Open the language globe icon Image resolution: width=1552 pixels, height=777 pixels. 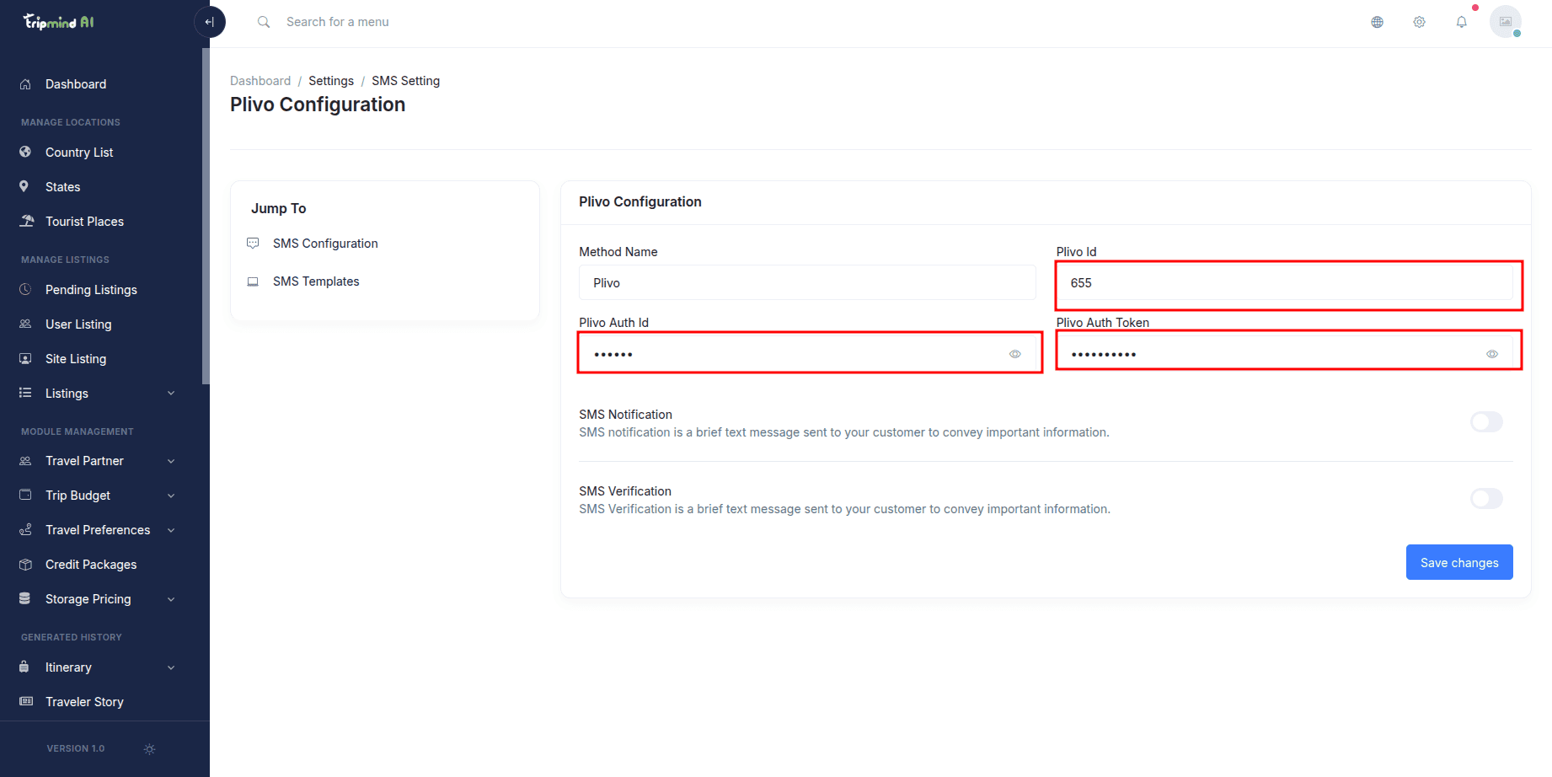[1377, 22]
